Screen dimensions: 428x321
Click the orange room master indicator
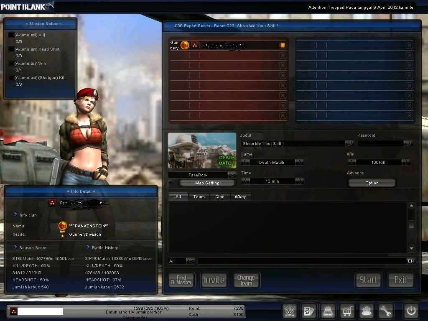[x=283, y=45]
